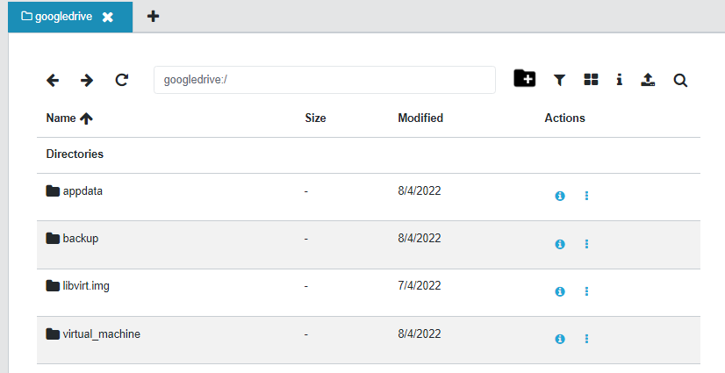Open the three-dot actions menu for backup
Image resolution: width=725 pixels, height=373 pixels.
point(586,244)
